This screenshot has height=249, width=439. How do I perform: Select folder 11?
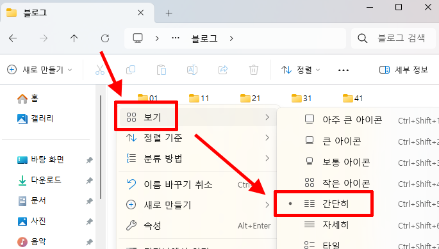[x=199, y=98]
